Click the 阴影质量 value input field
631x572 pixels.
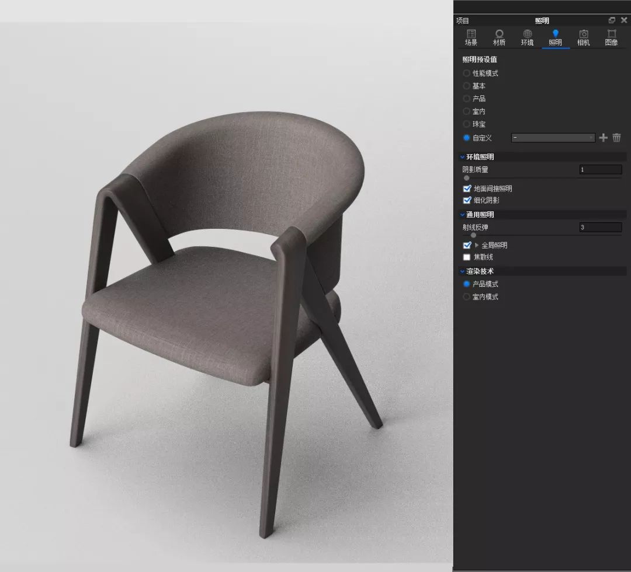[x=600, y=170]
